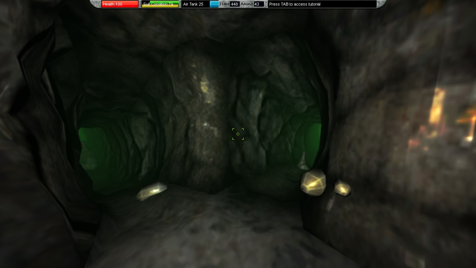Click the blue air tank indicator
Screen dimensions: 476x268
[x=214, y=4]
